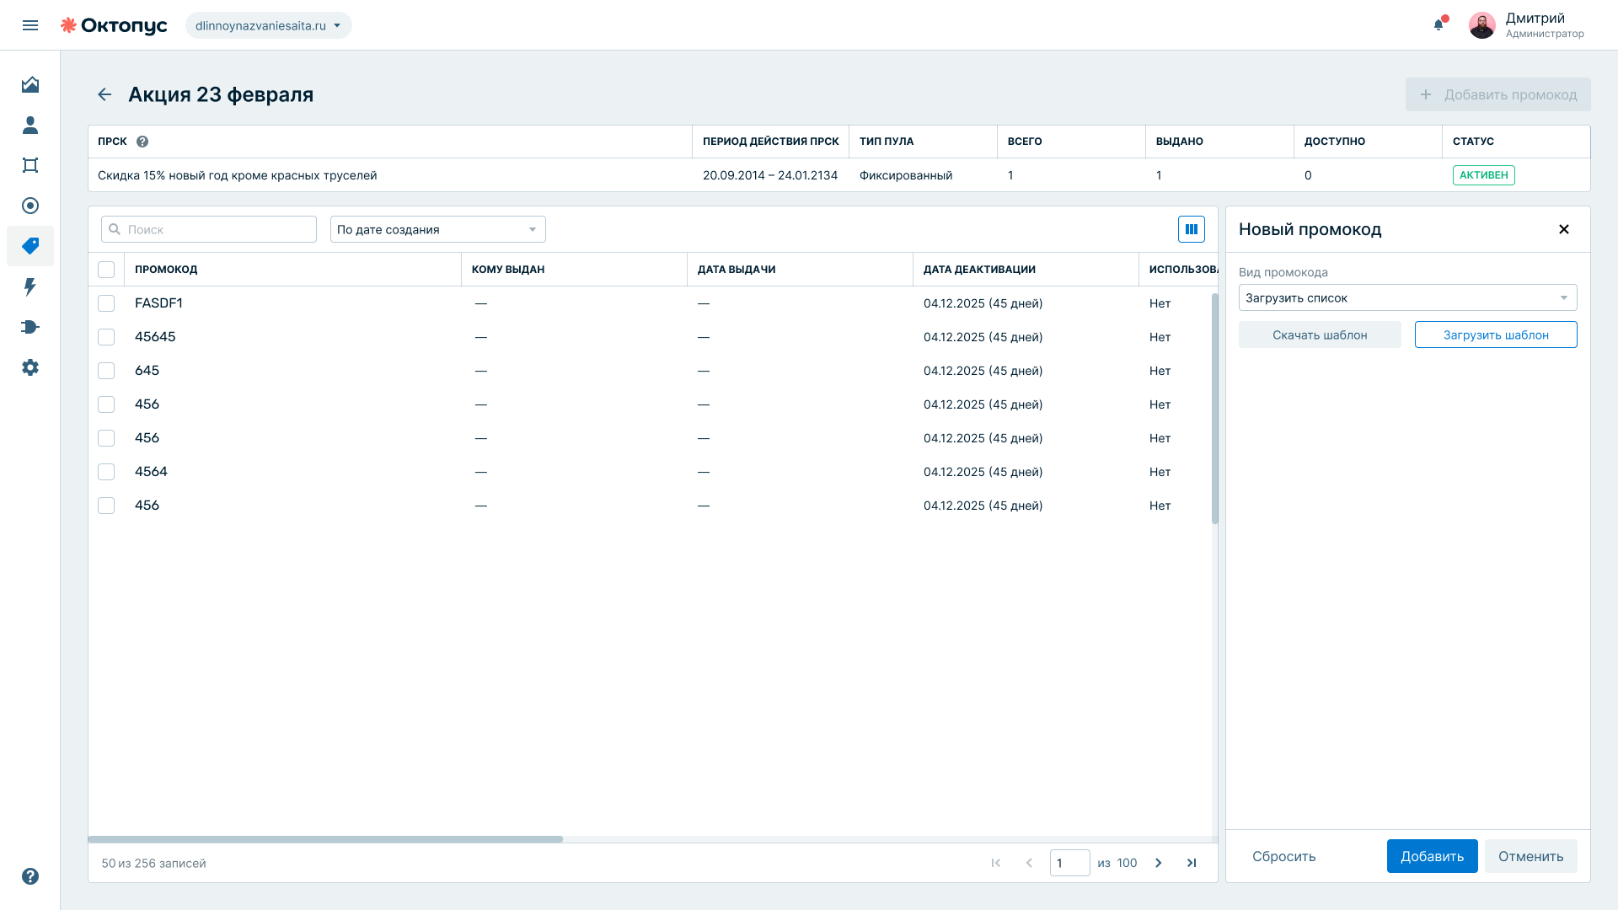Go back with arrow beside Акция 23 февраля
Viewport: 1618px width, 910px height.
(x=104, y=94)
